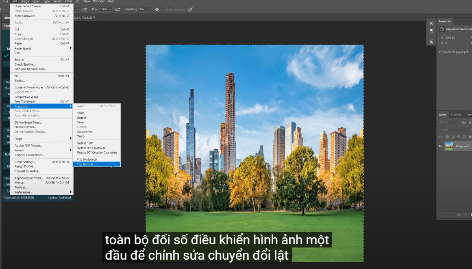Open the Smoothing percentage dropdown
The image size is (472, 269).
pos(150,9)
